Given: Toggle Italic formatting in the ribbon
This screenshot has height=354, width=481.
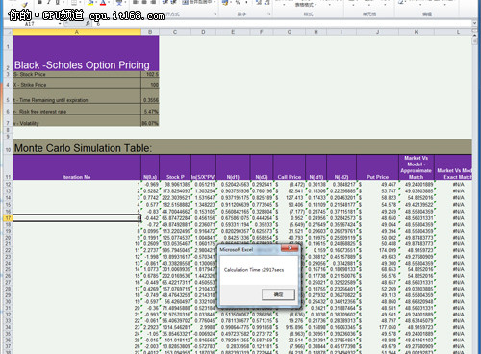Looking at the screenshot, I should [x=49, y=2].
